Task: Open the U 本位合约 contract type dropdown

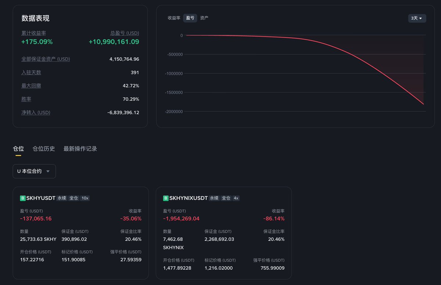Action: pos(34,171)
